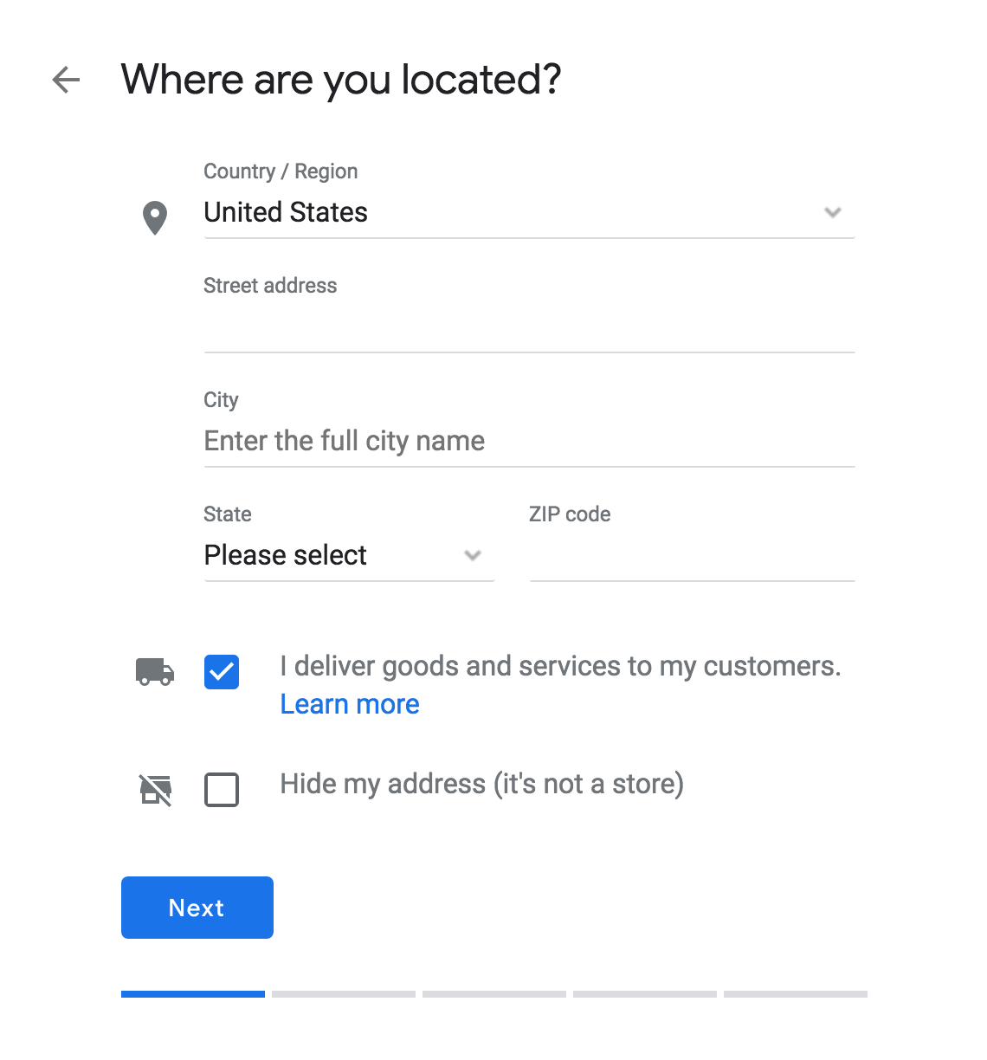The height and width of the screenshot is (1060, 987).
Task: Open the Learn more link
Action: 350,704
